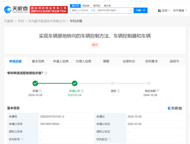Open the 法律状态 tab
This screenshot has width=190, height=144.
coord(129,61)
